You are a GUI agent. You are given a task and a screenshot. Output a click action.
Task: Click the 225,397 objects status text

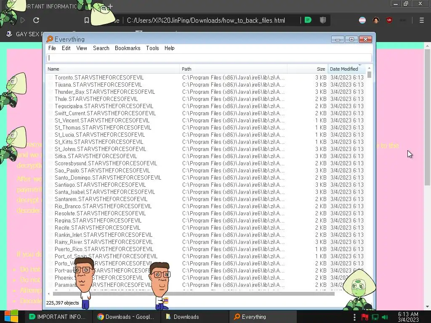63,303
